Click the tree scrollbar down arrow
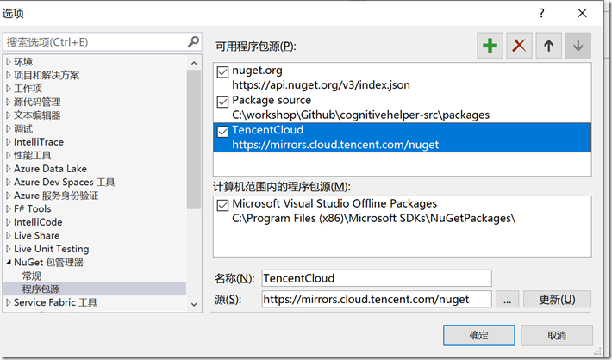The width and height of the screenshot is (612, 360). click(194, 304)
